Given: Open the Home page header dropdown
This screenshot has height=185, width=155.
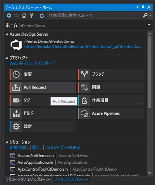Looking at the screenshot, I should coord(149,24).
